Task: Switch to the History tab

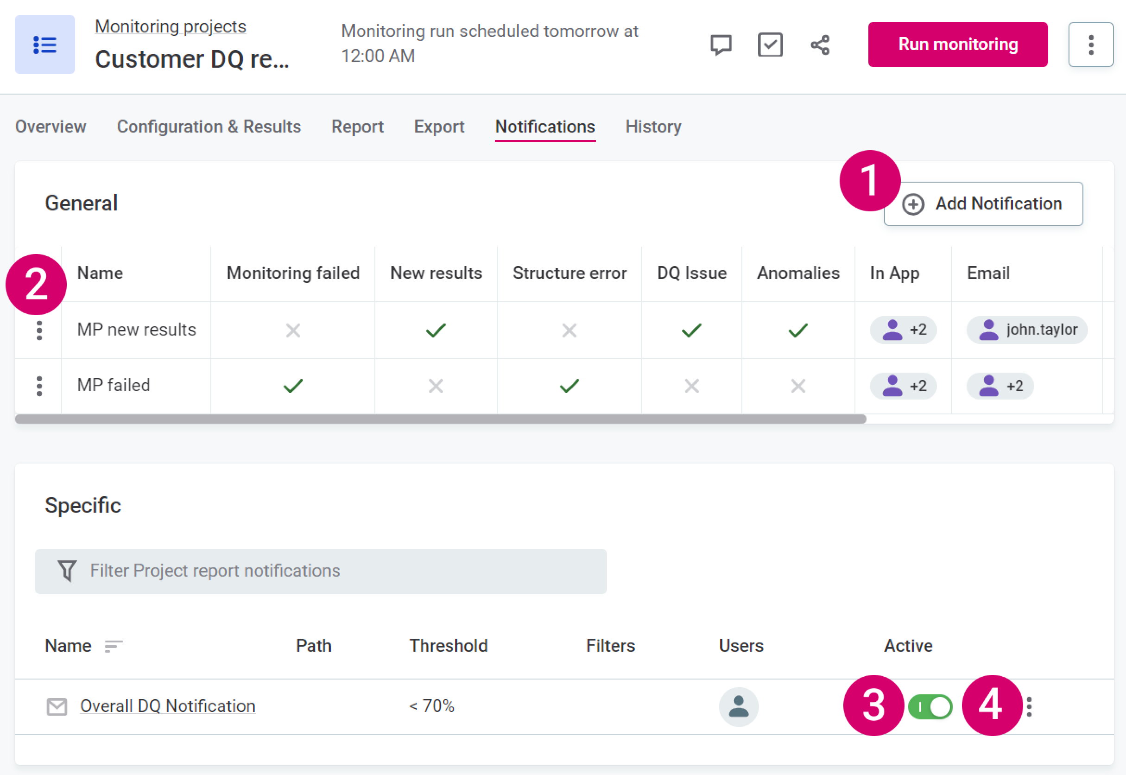Action: (x=653, y=127)
